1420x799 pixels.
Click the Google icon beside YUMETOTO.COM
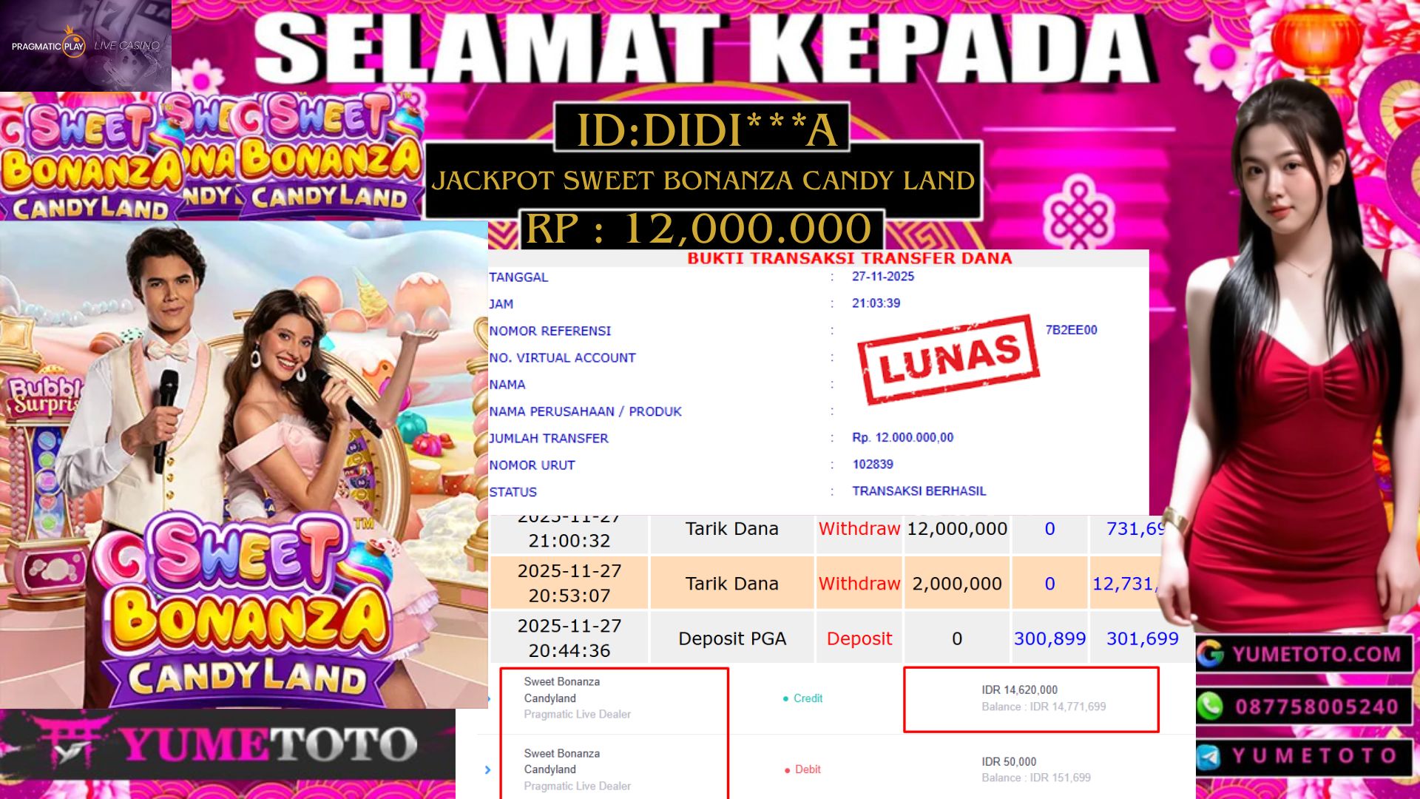click(1211, 654)
